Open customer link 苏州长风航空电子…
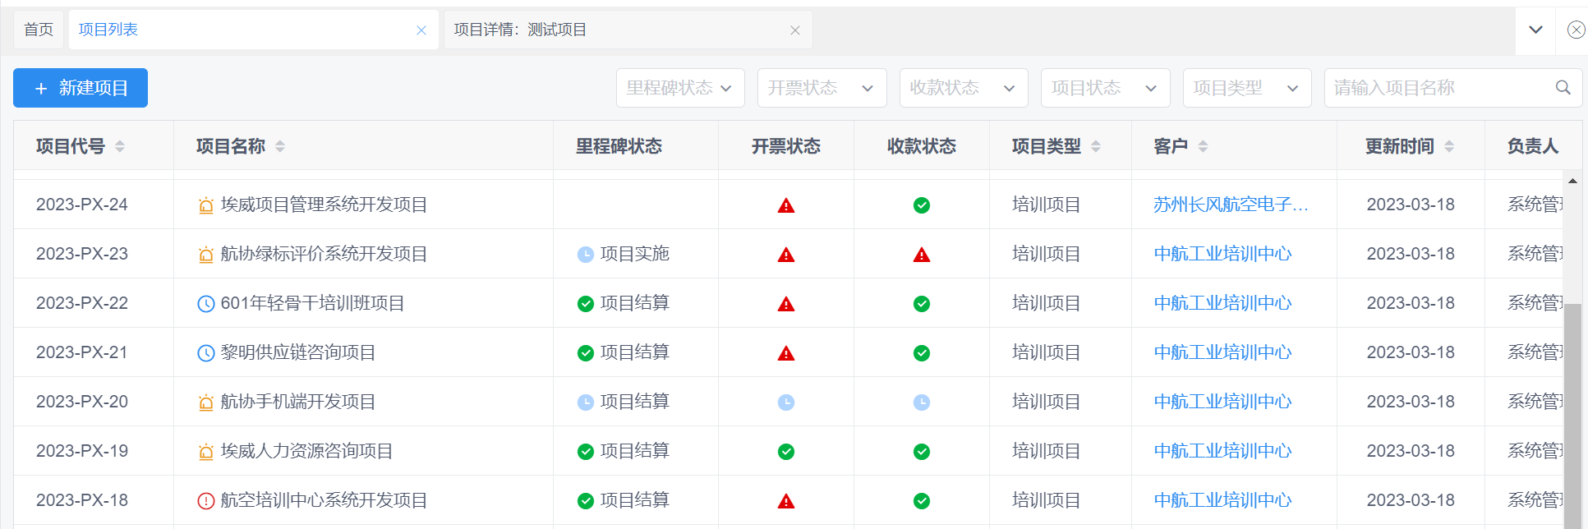This screenshot has width=1588, height=529. click(x=1231, y=205)
